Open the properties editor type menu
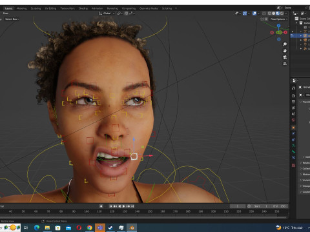Screen dimensions: 310x232 [295, 81]
